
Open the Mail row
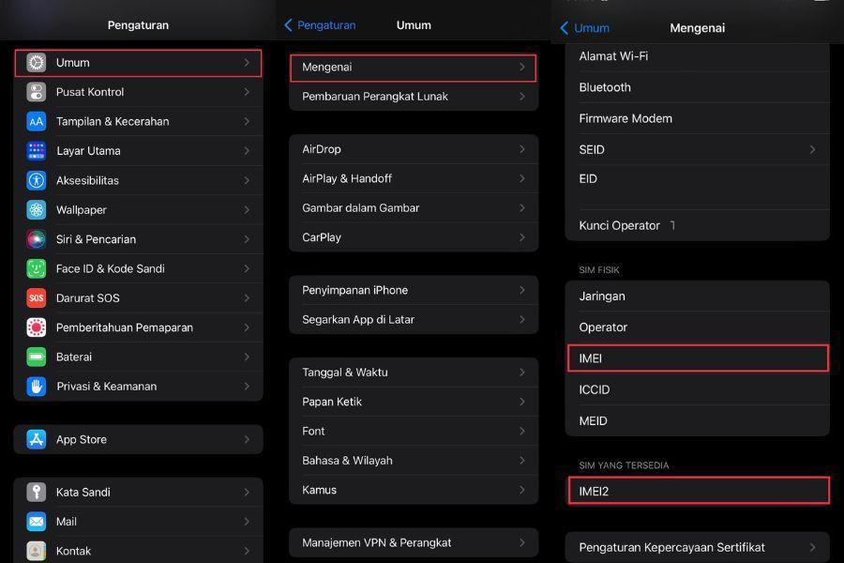tap(139, 522)
